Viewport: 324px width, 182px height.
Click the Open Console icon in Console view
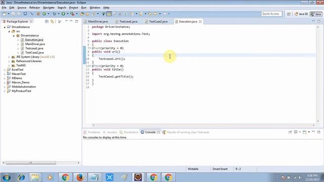pyautogui.click(x=305, y=132)
